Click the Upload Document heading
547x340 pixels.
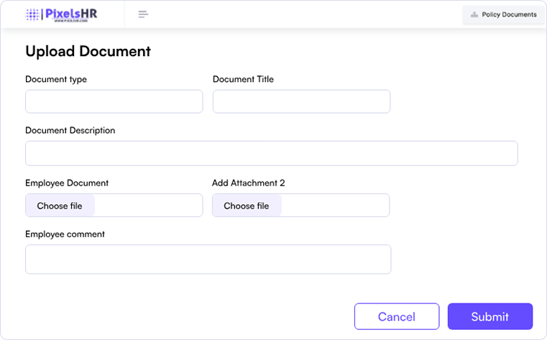tap(88, 51)
